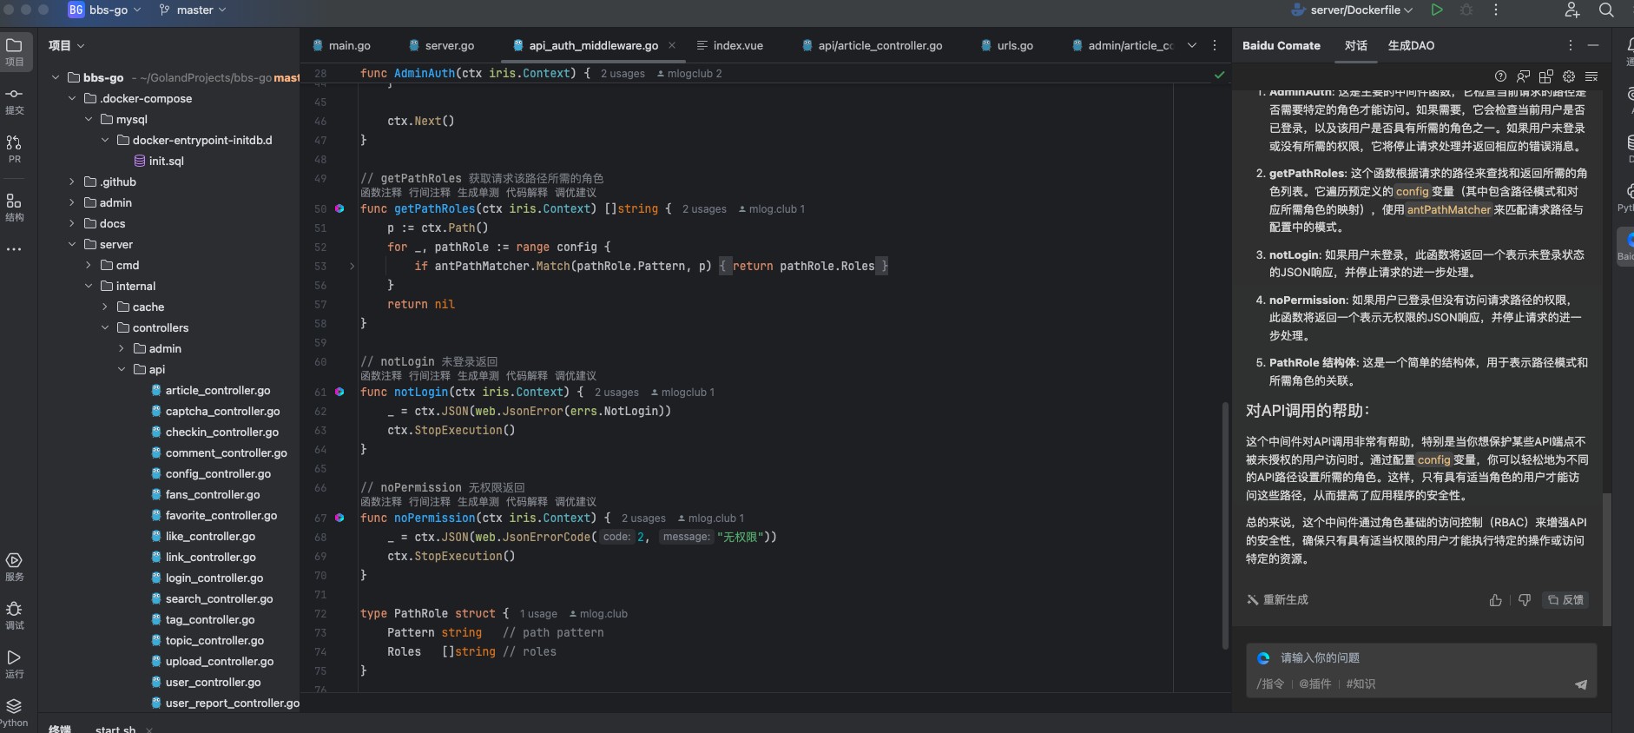Switch to index.vue editor tab
This screenshot has width=1634, height=733.
click(730, 45)
